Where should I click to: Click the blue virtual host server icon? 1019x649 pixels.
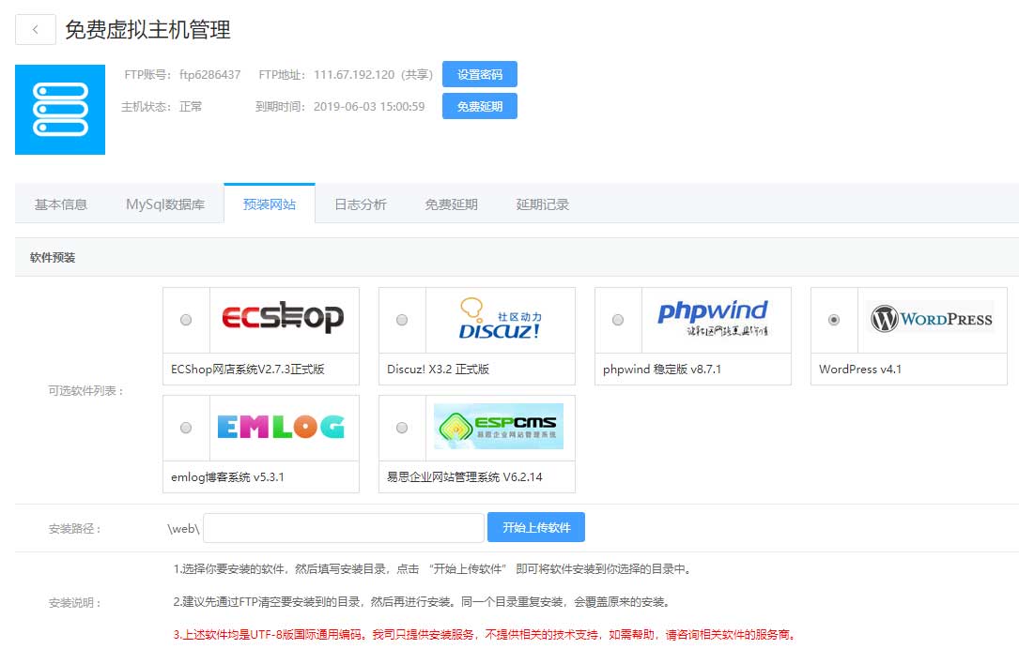tap(60, 110)
